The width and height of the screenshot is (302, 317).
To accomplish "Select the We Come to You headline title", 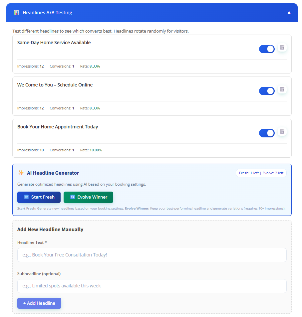I will [55, 85].
